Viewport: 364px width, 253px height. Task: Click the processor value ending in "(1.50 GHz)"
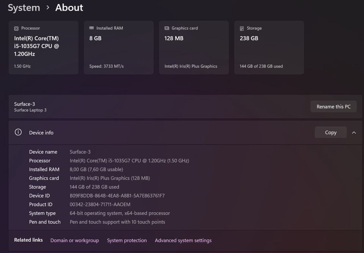pos(129,161)
